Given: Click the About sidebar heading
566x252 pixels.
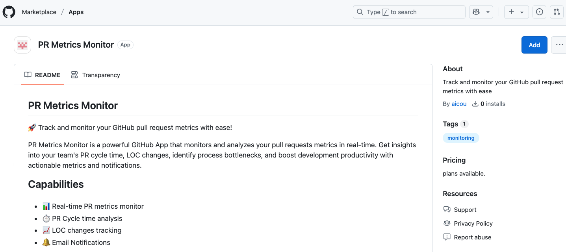Looking at the screenshot, I should [453, 69].
